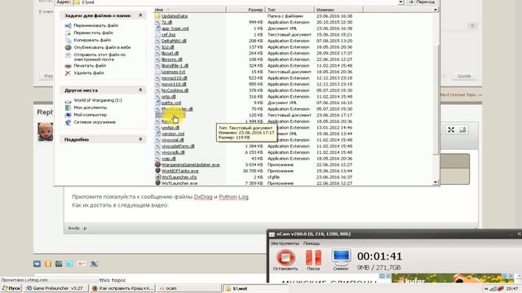
Task: Pause the oCam recording
Action: (313, 260)
